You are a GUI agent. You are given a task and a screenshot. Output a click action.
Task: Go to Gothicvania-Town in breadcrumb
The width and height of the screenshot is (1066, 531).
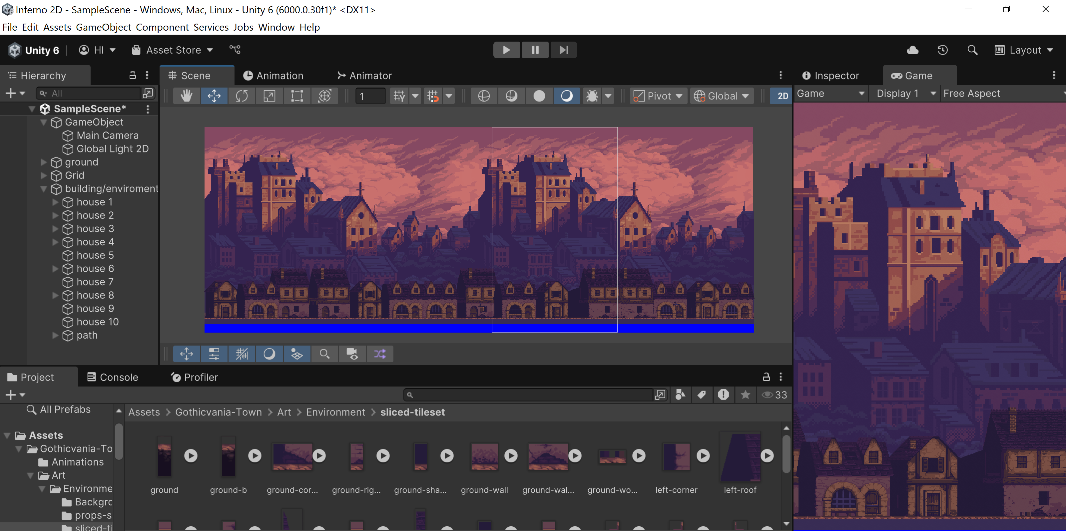[219, 412]
